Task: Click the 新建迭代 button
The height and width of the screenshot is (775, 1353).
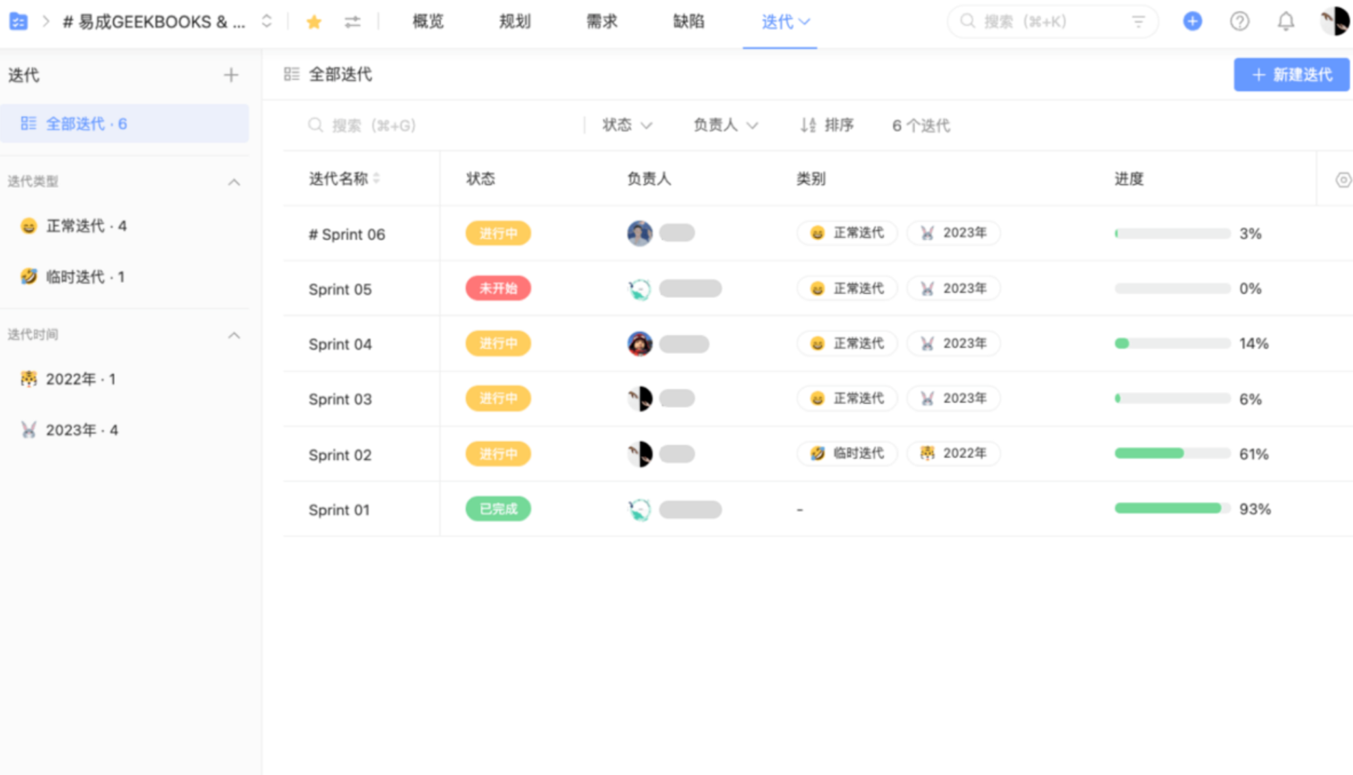Action: 1291,75
